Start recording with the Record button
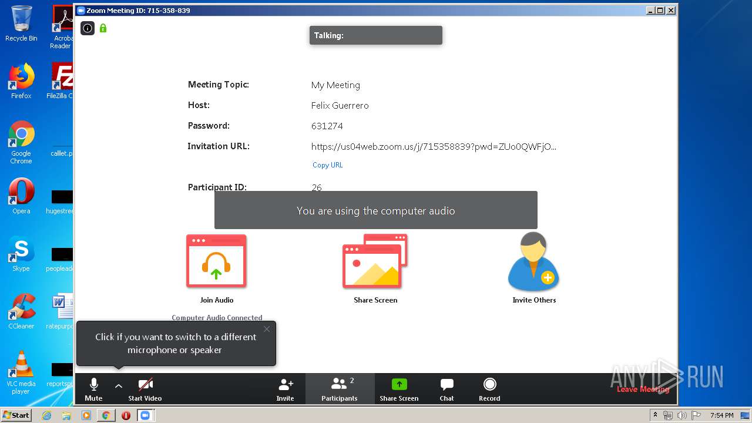752x423 pixels. click(489, 390)
